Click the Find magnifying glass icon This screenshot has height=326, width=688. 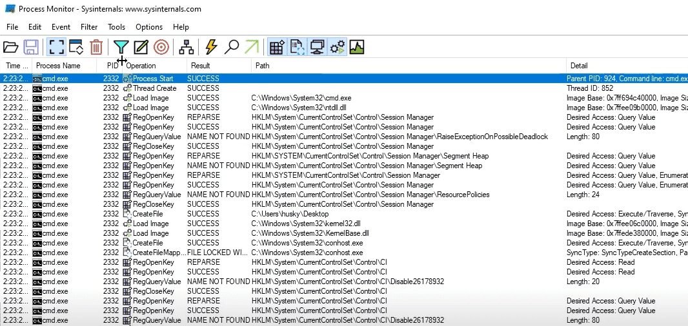coord(231,47)
